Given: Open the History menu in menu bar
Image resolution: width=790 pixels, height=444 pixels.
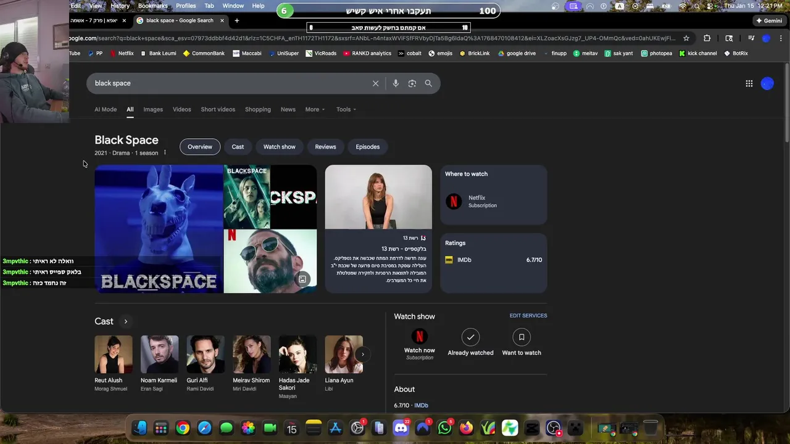Looking at the screenshot, I should coord(120,6).
